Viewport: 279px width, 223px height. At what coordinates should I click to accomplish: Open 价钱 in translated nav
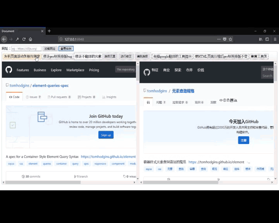(201, 70)
